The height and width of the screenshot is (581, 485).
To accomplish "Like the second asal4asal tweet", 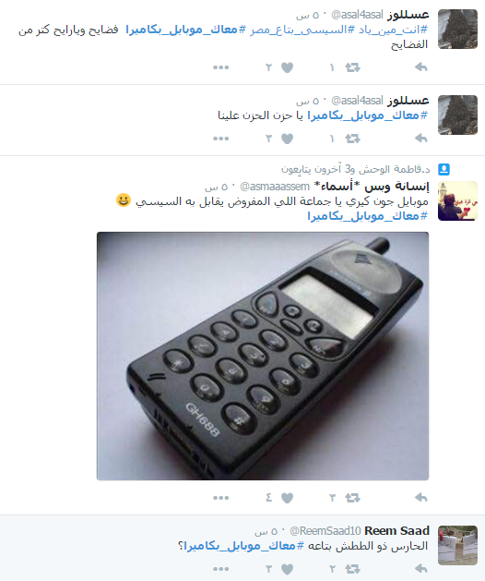I will [287, 139].
